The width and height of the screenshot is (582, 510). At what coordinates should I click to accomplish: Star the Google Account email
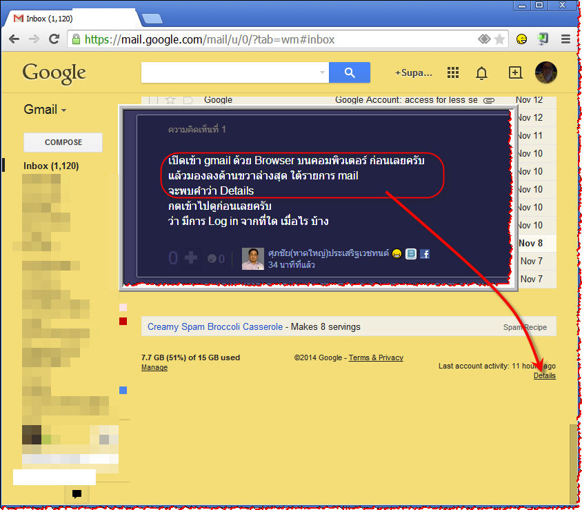coord(170,100)
